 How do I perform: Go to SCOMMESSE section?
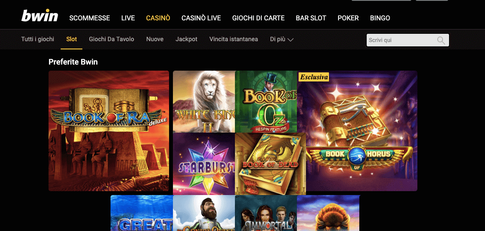pos(90,18)
